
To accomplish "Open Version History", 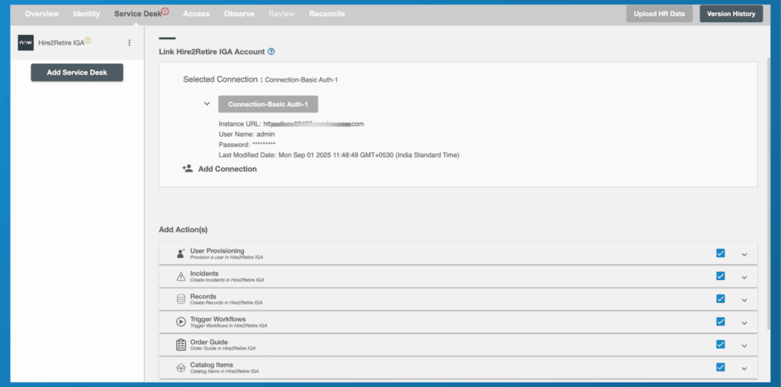I will (731, 14).
